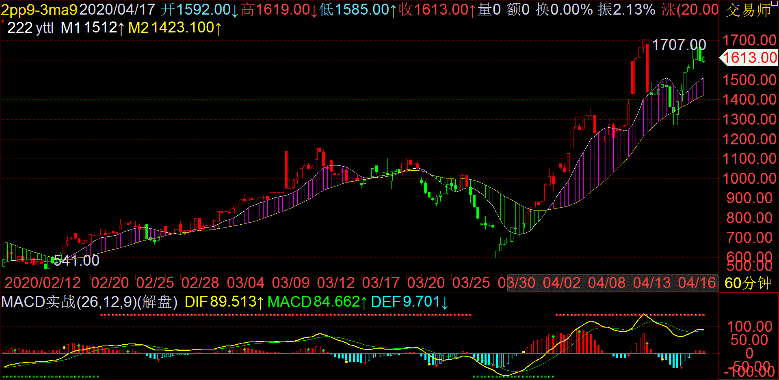This screenshot has height=380, width=779.
Task: Click the open price 开1592.00
Action: pyautogui.click(x=199, y=9)
